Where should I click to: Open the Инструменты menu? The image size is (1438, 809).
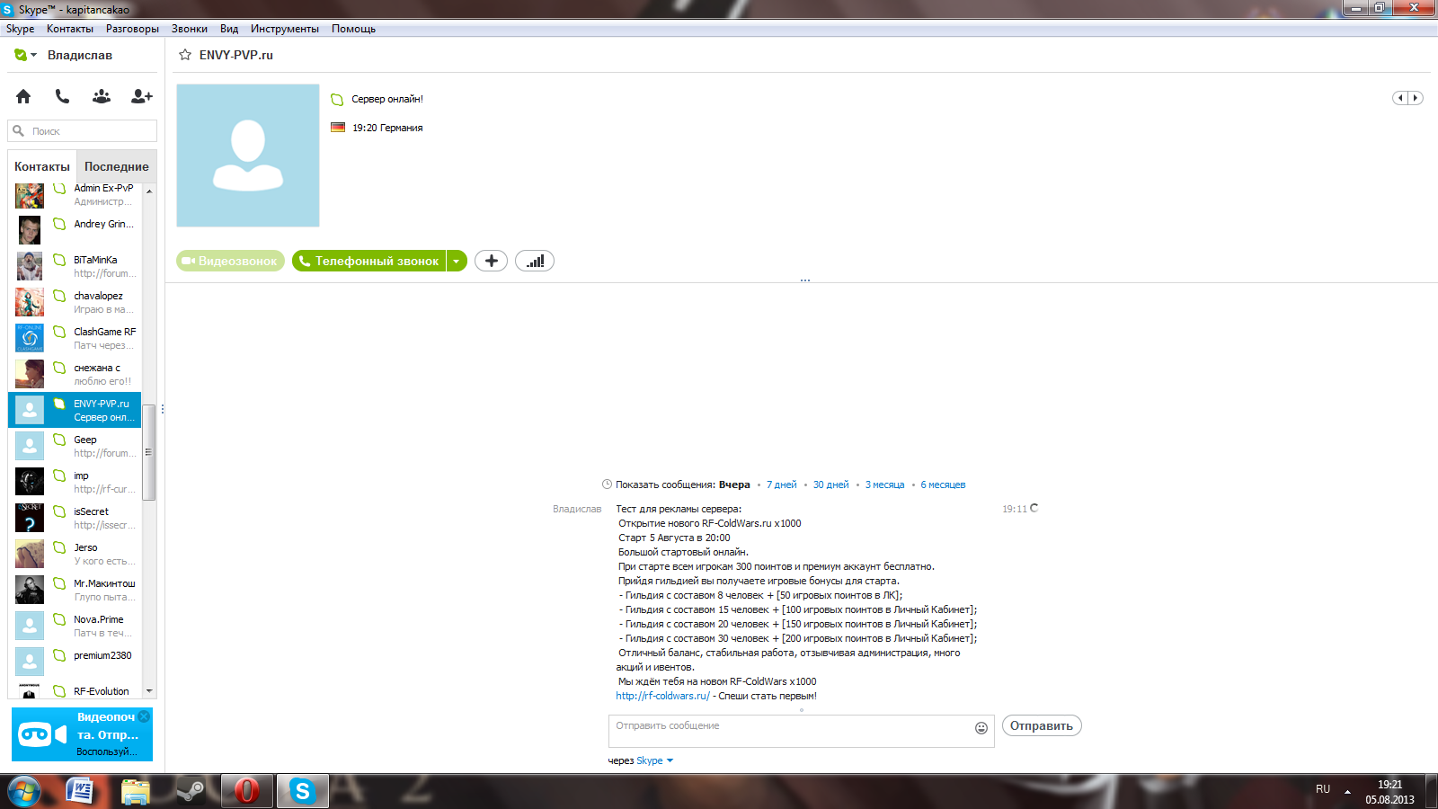[x=285, y=29]
